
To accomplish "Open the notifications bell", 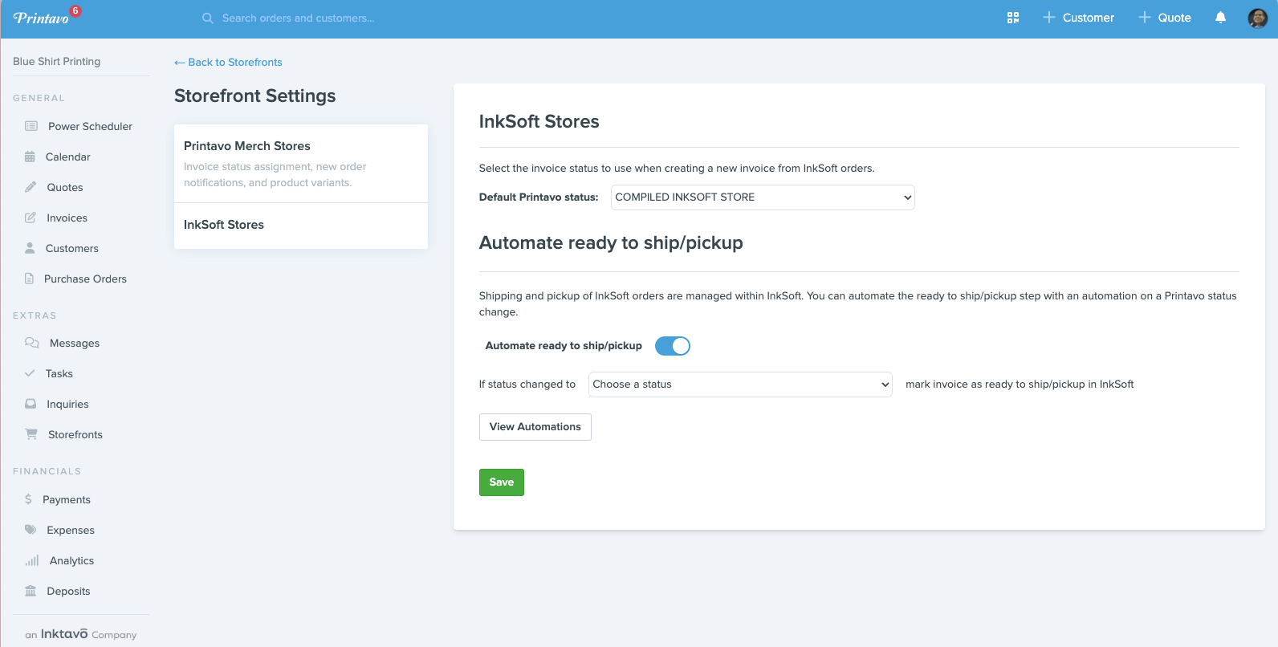I will (1220, 18).
